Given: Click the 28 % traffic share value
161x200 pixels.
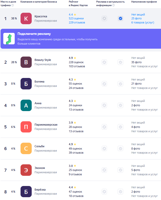Looking at the screenshot, I should (x=14, y=62).
